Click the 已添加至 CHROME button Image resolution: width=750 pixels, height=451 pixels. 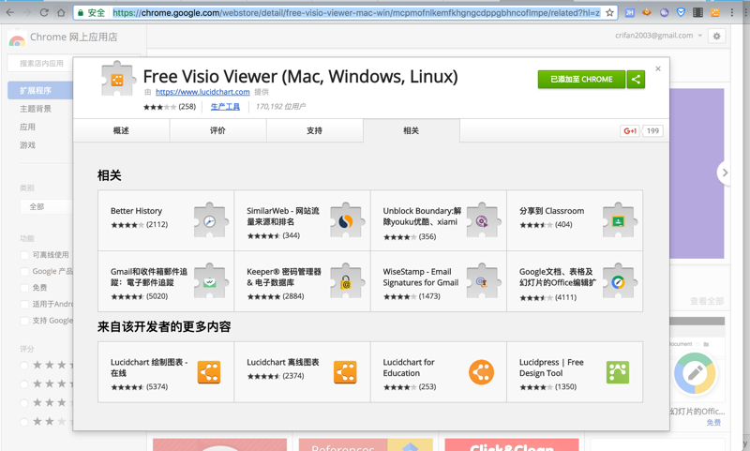click(581, 80)
